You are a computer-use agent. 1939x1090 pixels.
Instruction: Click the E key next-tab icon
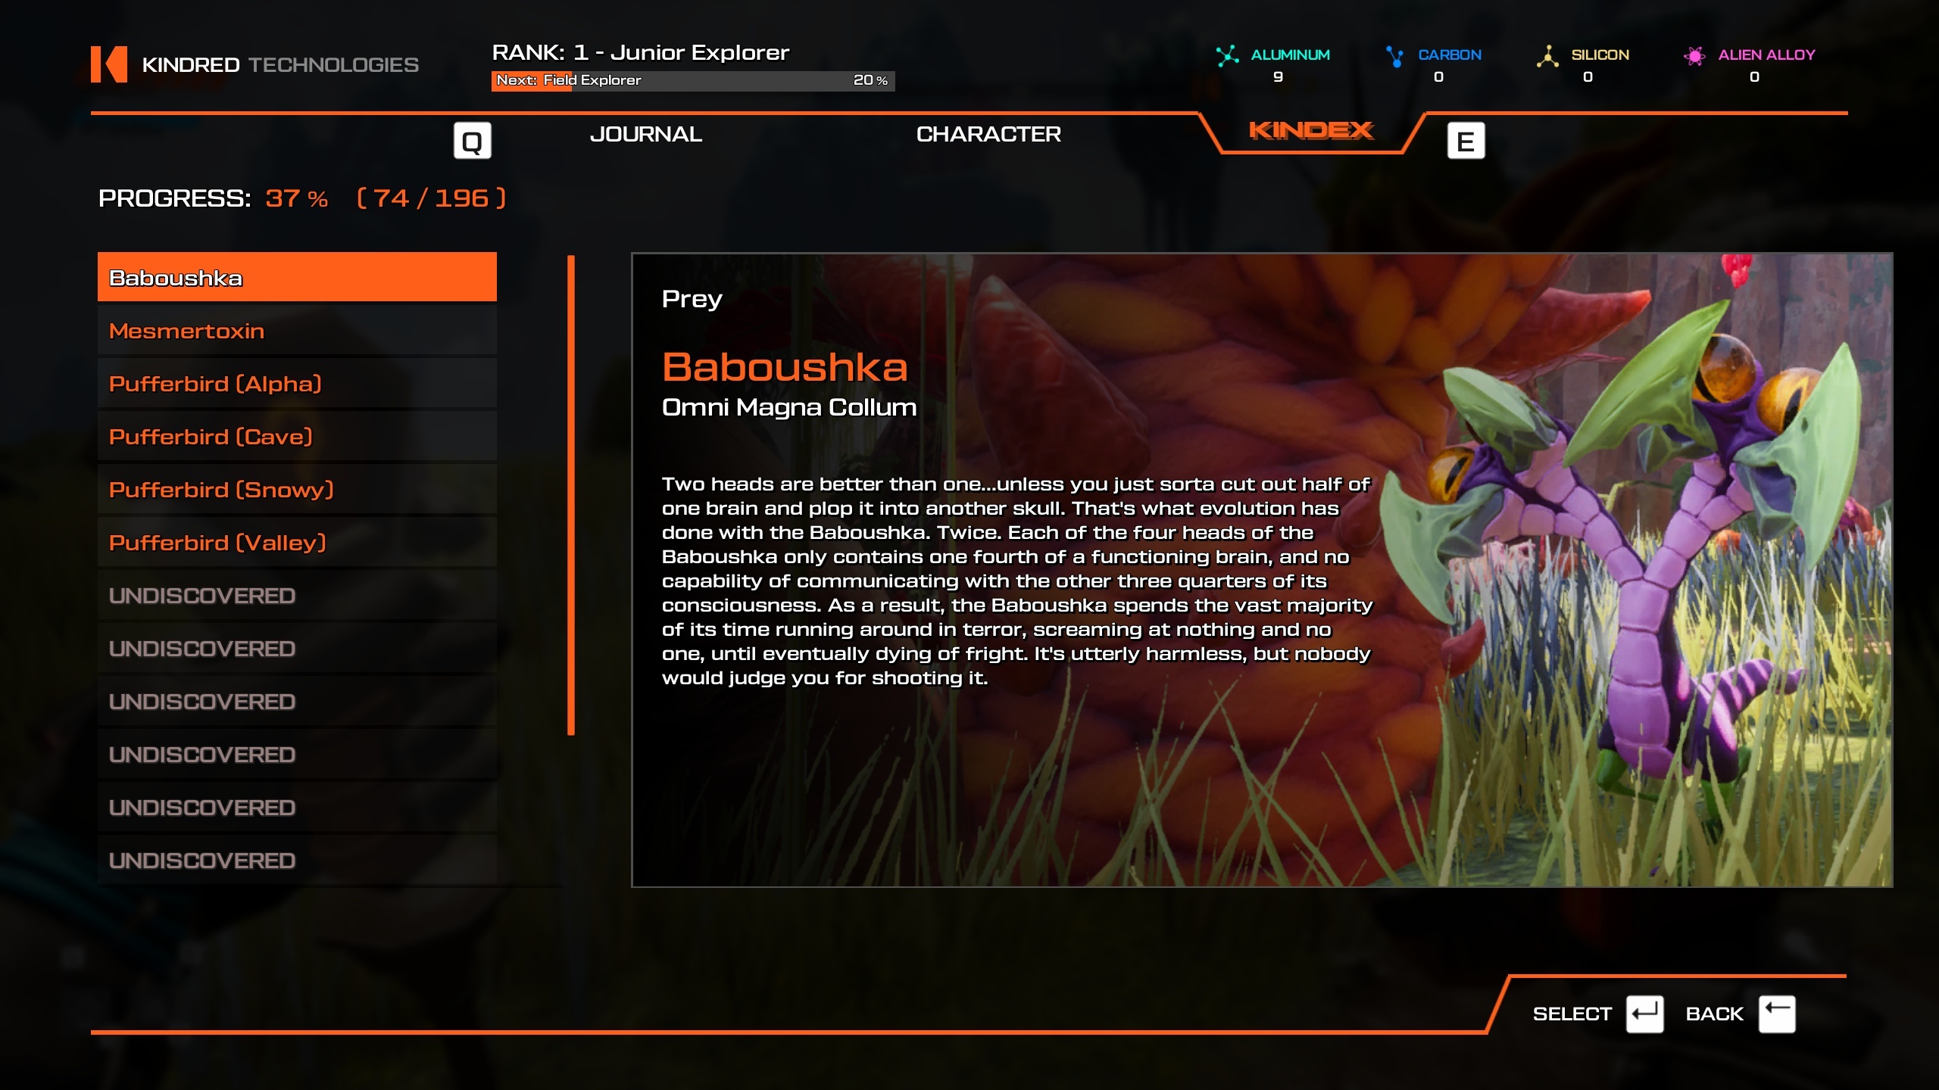point(1466,141)
